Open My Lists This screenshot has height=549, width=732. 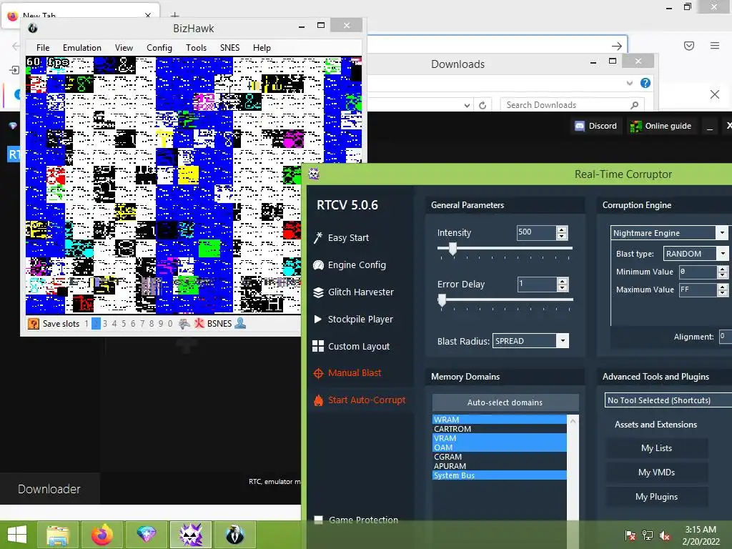(656, 447)
